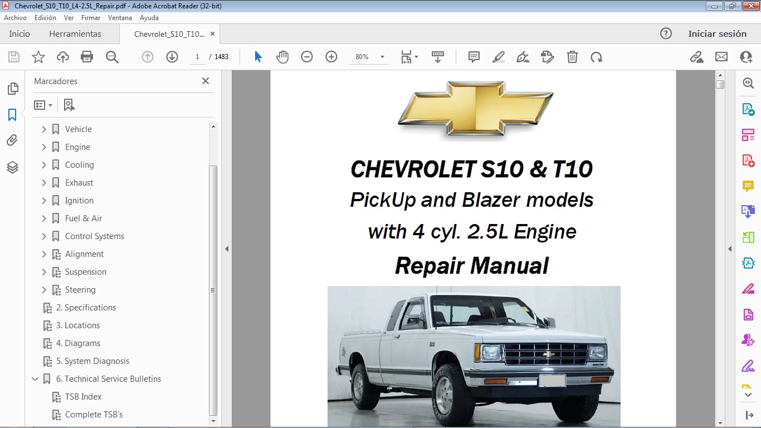Open the Page Thumbnails panel
The image size is (761, 428).
pyautogui.click(x=13, y=88)
